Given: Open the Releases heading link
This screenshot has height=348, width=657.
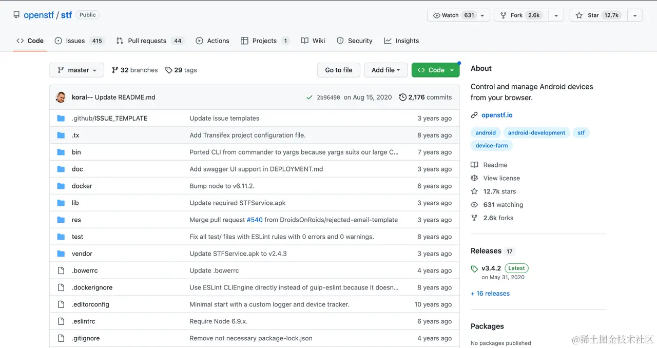Looking at the screenshot, I should point(486,251).
